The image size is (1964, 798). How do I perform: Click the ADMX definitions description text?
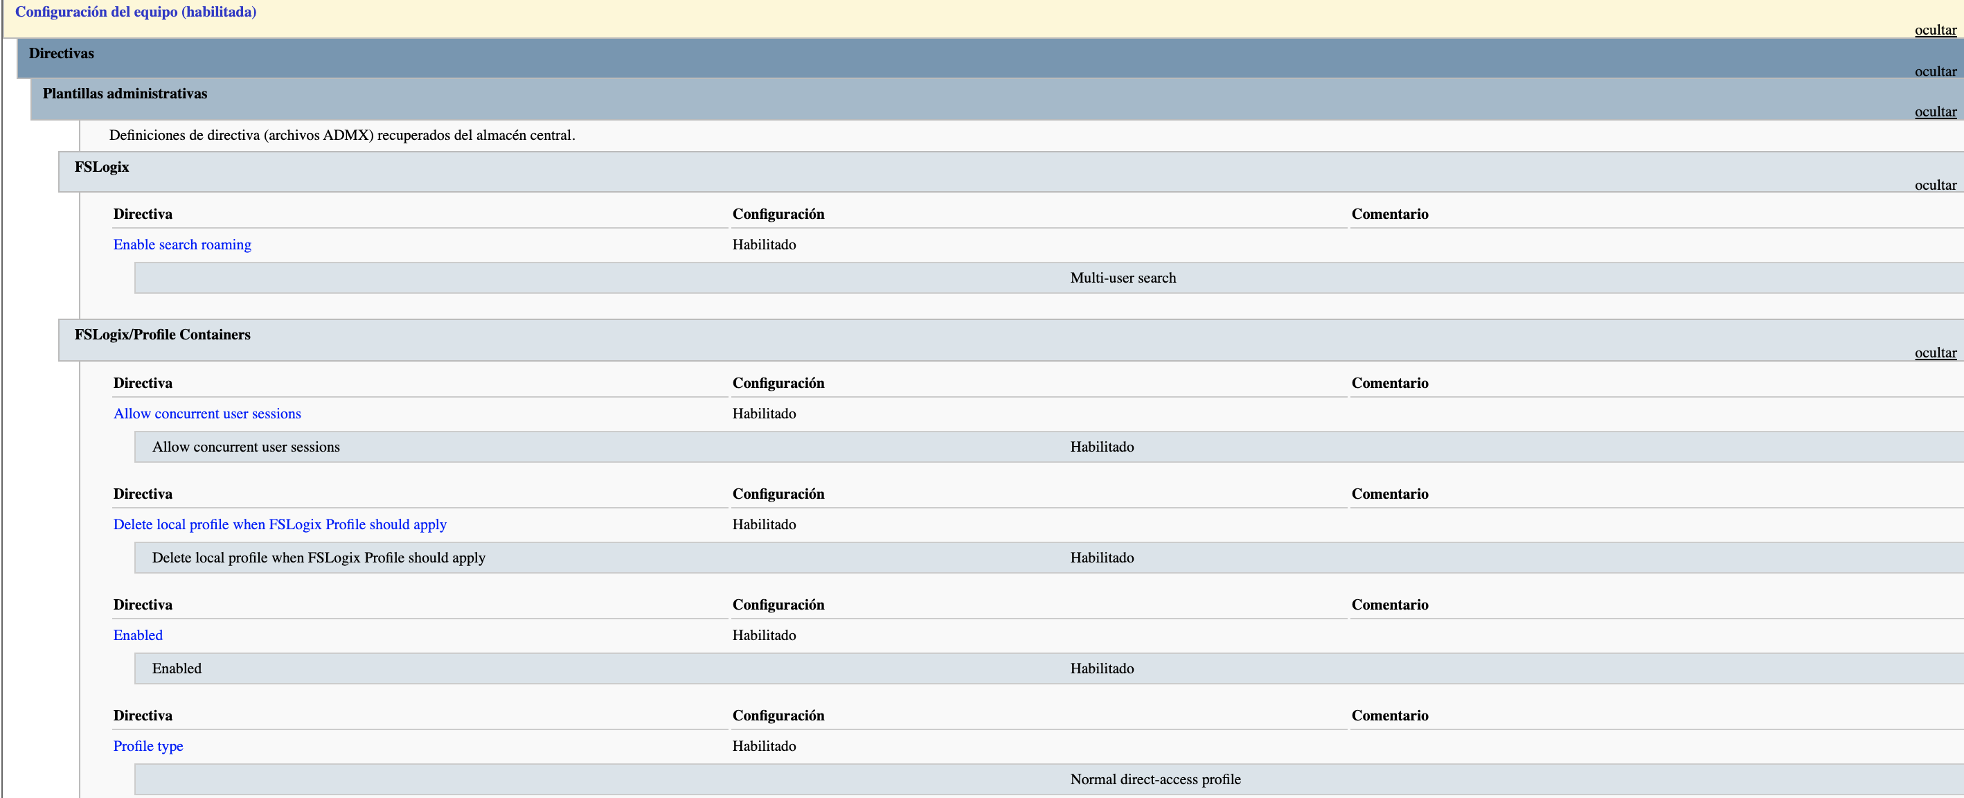coord(341,136)
